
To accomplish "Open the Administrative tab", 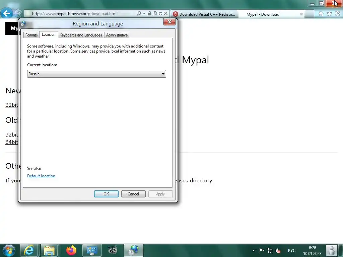I will coord(117,35).
